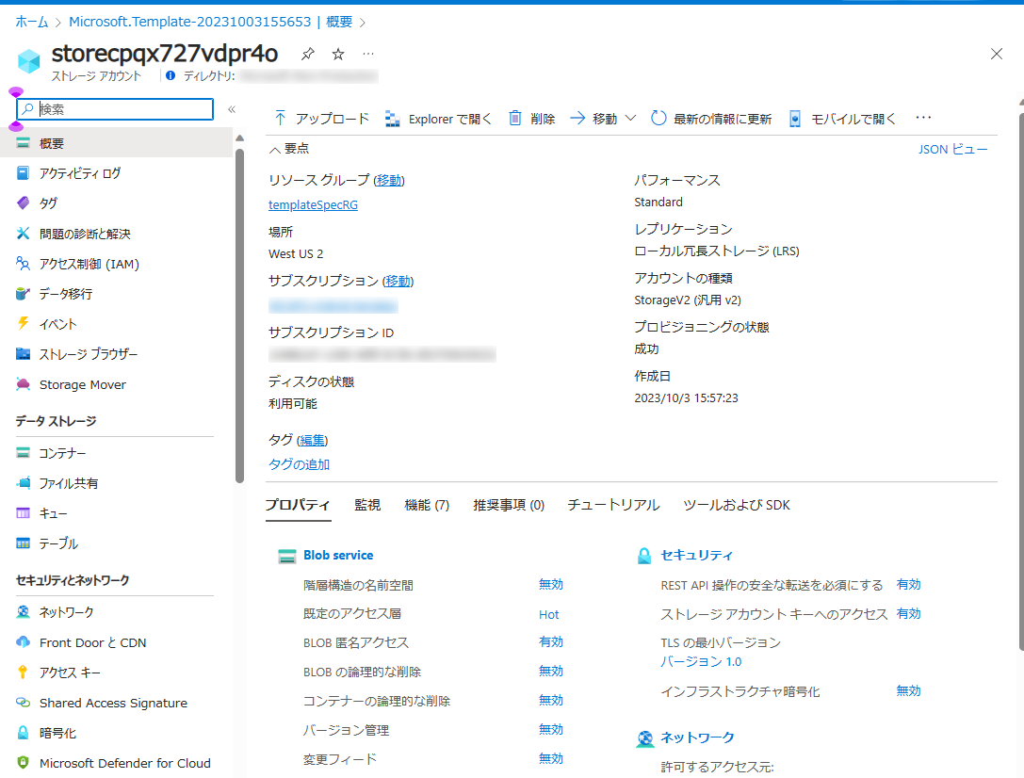
Task: Click the アップロード upload icon in the toolbar
Action: tap(280, 119)
